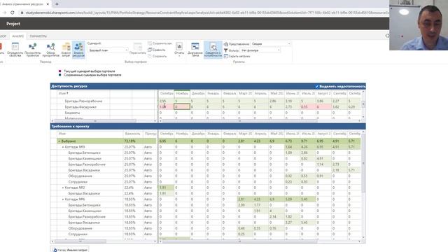This screenshot has width=448, height=252.
Task: Click the site padlock icon in address bar
Action: click(22, 13)
